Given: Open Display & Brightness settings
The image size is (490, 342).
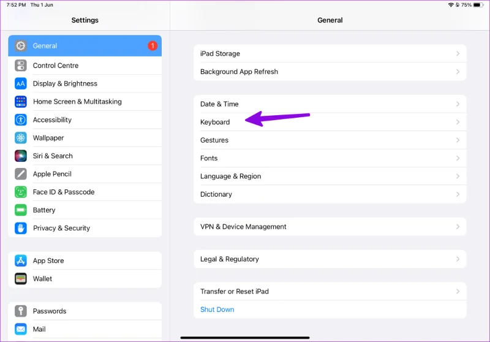Looking at the screenshot, I should tap(85, 84).
